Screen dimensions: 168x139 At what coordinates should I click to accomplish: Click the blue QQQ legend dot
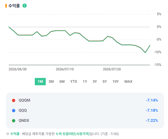(x=14, y=111)
